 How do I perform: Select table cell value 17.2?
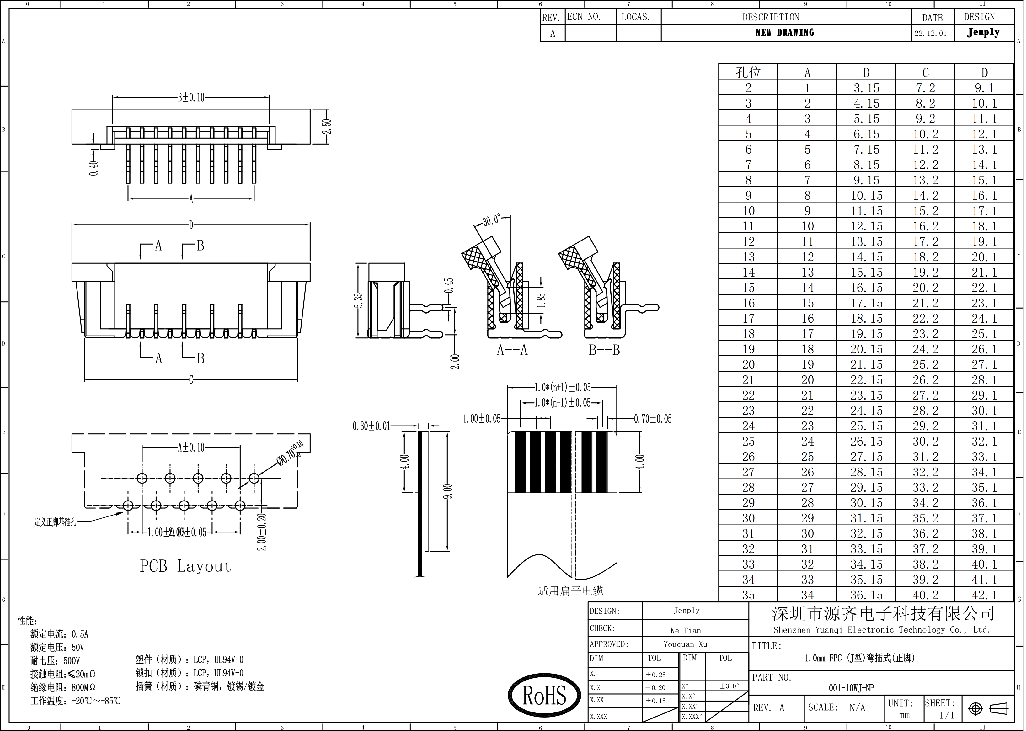[x=925, y=242]
